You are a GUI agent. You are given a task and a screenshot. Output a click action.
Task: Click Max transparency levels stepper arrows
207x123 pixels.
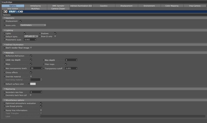tap(41, 68)
